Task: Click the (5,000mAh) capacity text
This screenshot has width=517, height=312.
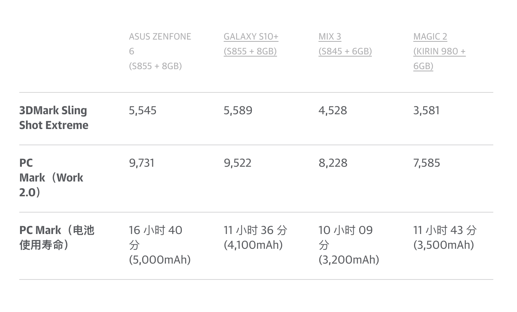Action: pos(160,260)
